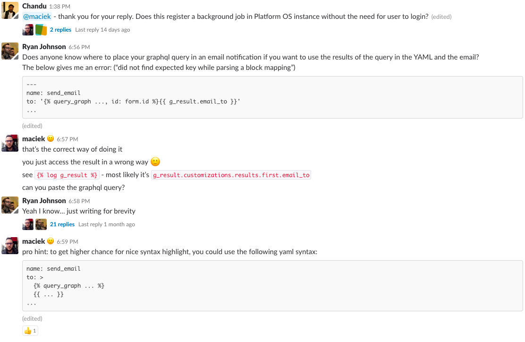Screen dimensions: 525x342
Task: Click maciek's avatar on 6:57 PM message
Action: (10, 143)
